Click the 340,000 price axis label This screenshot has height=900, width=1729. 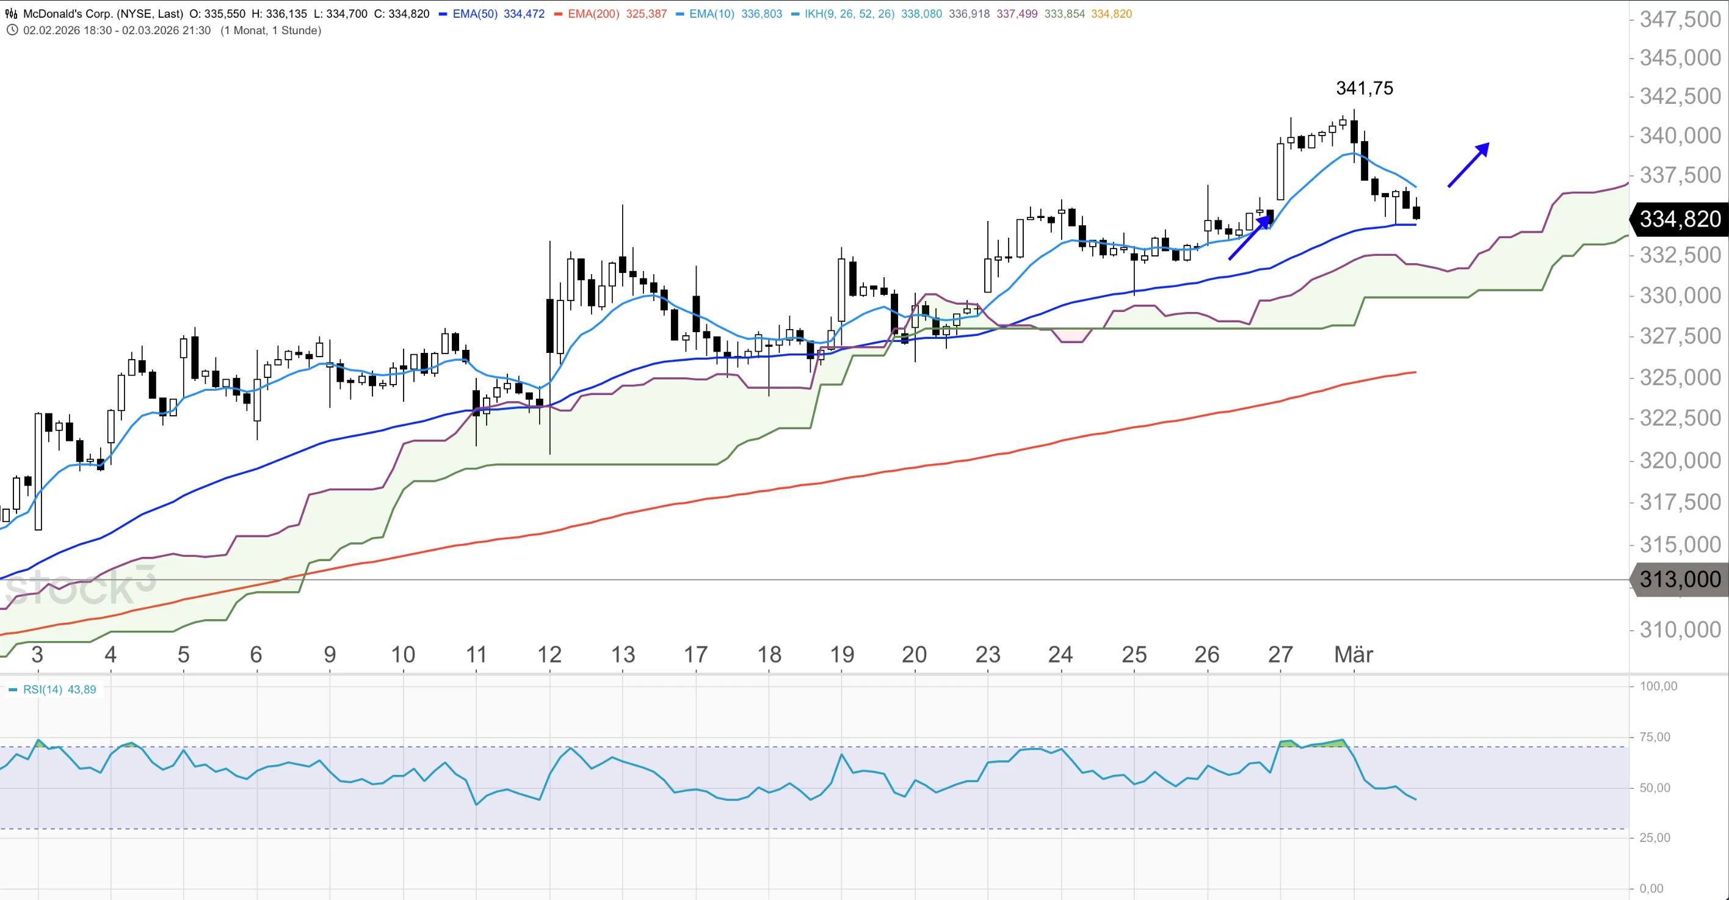pyautogui.click(x=1680, y=136)
